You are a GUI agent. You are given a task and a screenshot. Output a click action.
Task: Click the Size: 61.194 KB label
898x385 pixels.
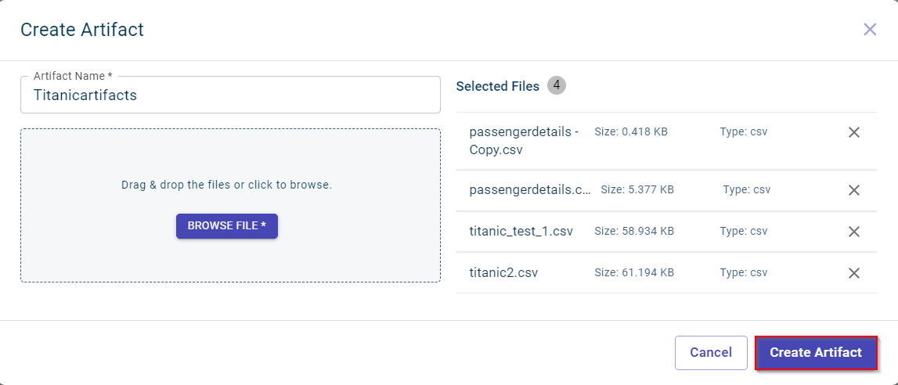634,273
